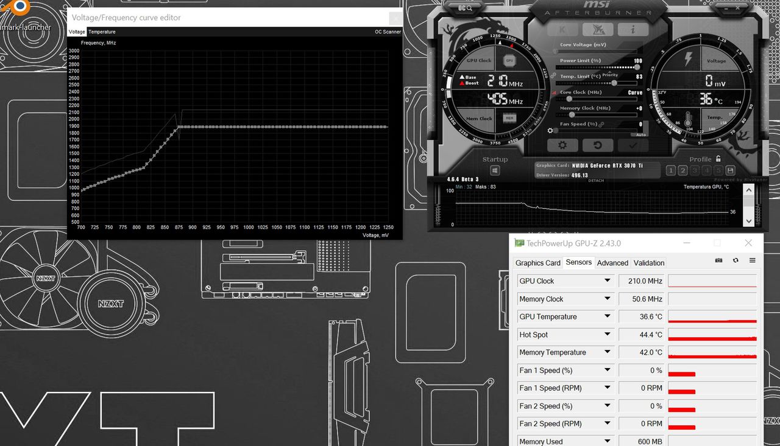The height and width of the screenshot is (446, 780).
Task: Adjust the Core Clock slider handle
Action: pyautogui.click(x=569, y=99)
